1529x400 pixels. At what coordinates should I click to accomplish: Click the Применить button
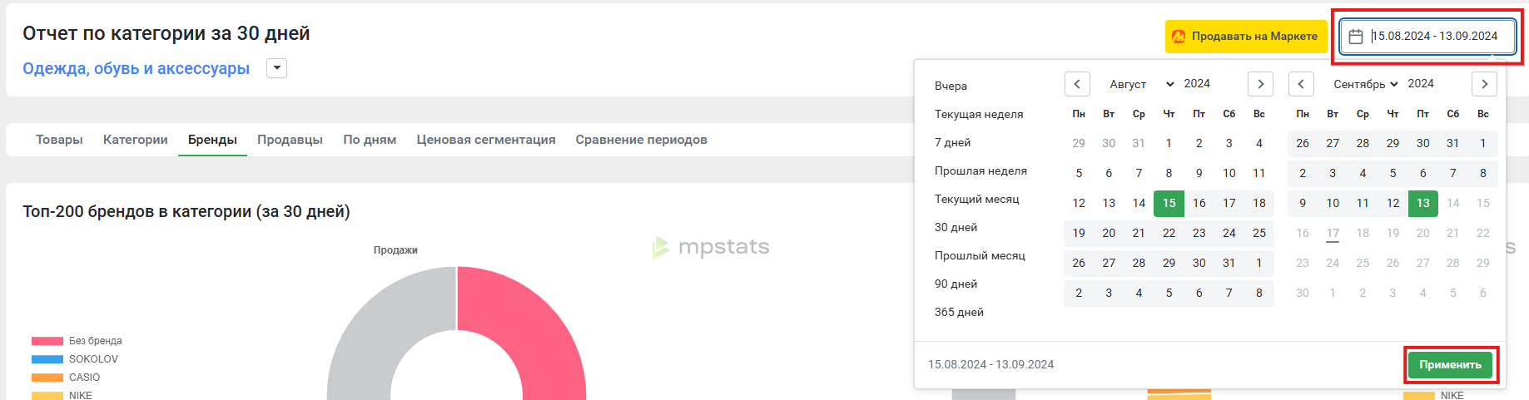click(x=1450, y=364)
